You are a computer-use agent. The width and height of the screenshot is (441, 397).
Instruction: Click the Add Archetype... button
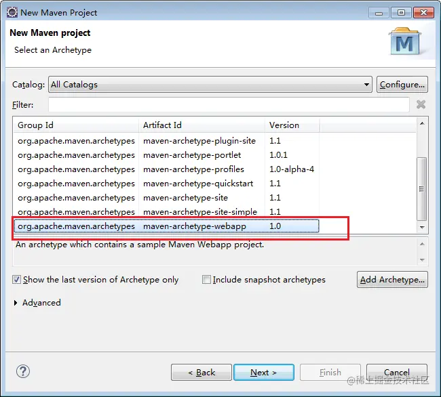click(392, 279)
